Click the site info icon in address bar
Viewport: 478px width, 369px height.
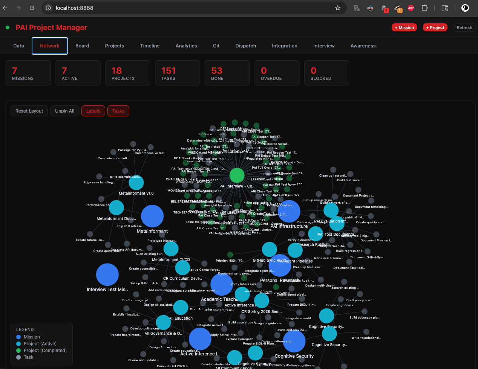(48, 8)
